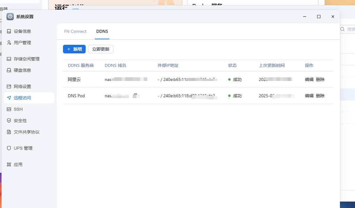Click the 硬盘信息 disk icon

click(x=9, y=70)
